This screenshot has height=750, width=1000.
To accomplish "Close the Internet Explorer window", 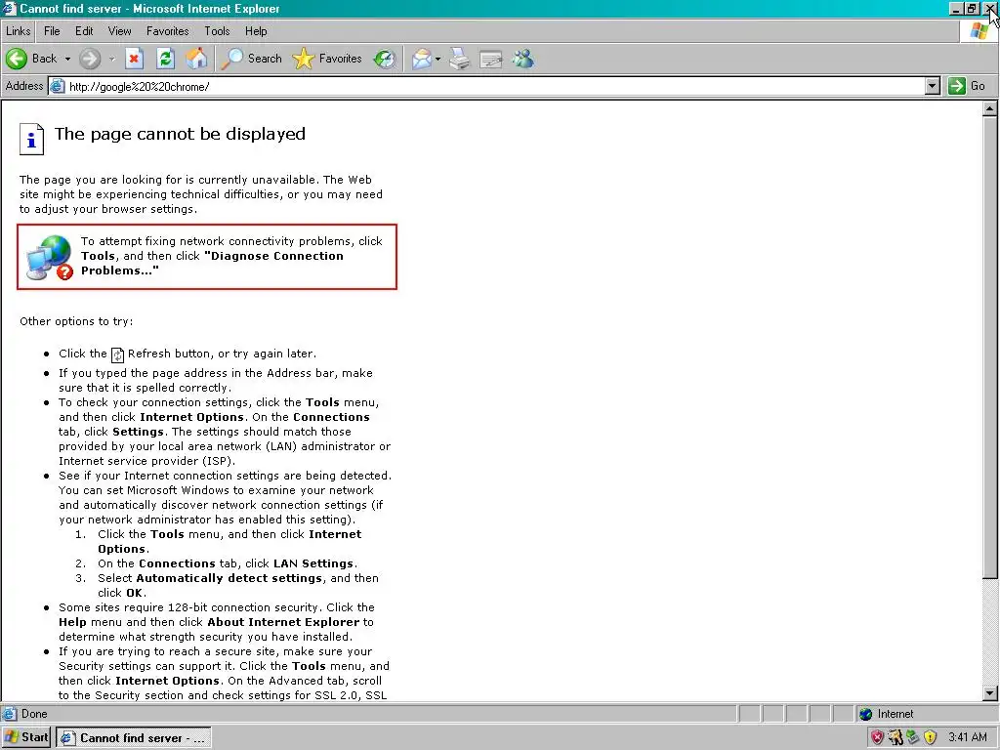I will tap(990, 8).
